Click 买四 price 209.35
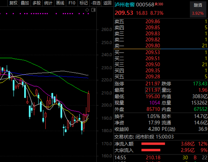 point(153,70)
